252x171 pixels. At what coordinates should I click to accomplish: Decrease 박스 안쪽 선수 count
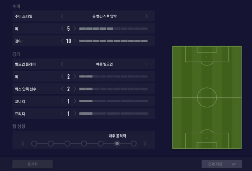[62, 89]
